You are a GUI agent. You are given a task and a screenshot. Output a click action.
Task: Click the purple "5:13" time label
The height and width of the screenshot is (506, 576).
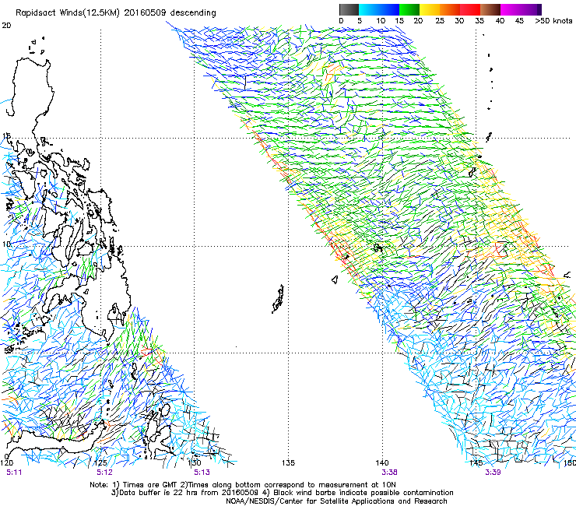[x=202, y=473]
